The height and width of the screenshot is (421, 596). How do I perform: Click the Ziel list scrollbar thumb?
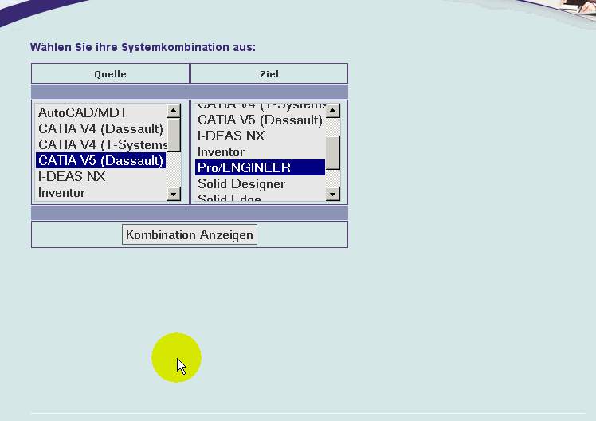[332, 152]
